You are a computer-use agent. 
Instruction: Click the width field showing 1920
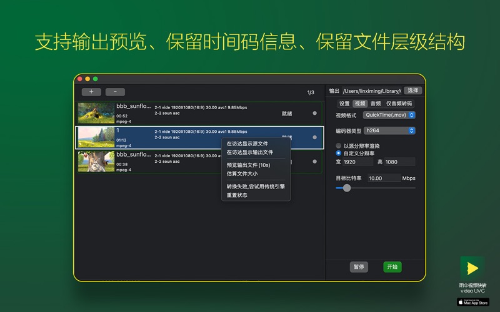click(x=357, y=162)
